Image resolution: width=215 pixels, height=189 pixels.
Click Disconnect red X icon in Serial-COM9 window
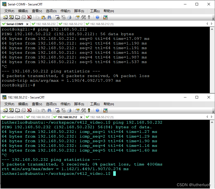click(29, 17)
